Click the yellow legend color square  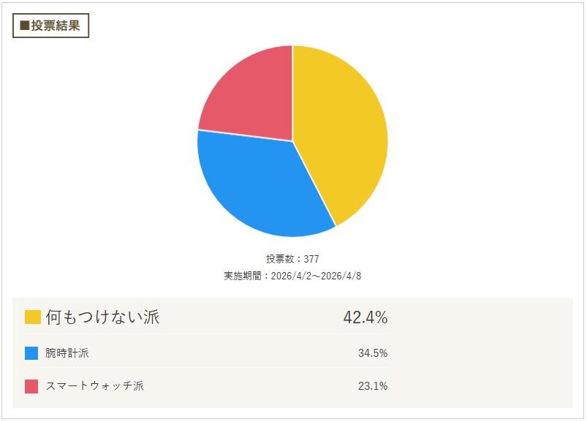(x=32, y=317)
